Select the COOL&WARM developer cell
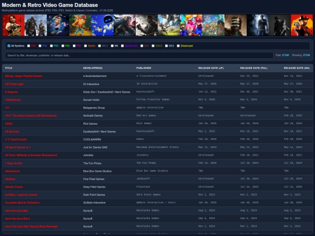Screen dimensions: 315x236 tap(92, 139)
